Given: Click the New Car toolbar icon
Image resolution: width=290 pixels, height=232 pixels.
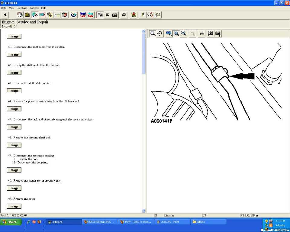Looking at the screenshot, I should point(83,15).
